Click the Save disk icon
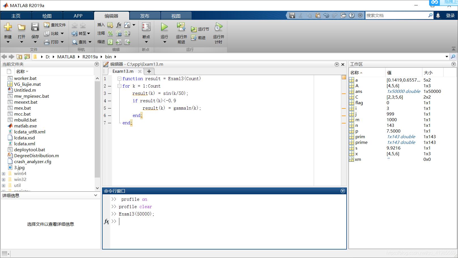The image size is (458, 258). (35, 27)
